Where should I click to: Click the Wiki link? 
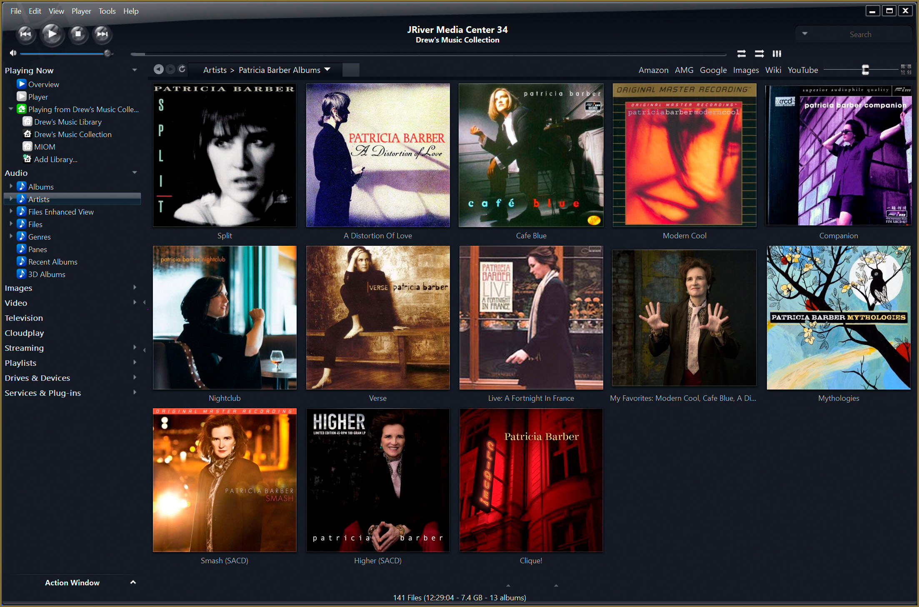point(773,70)
